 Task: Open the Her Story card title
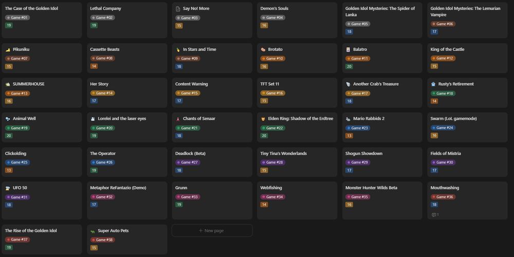[x=99, y=84]
